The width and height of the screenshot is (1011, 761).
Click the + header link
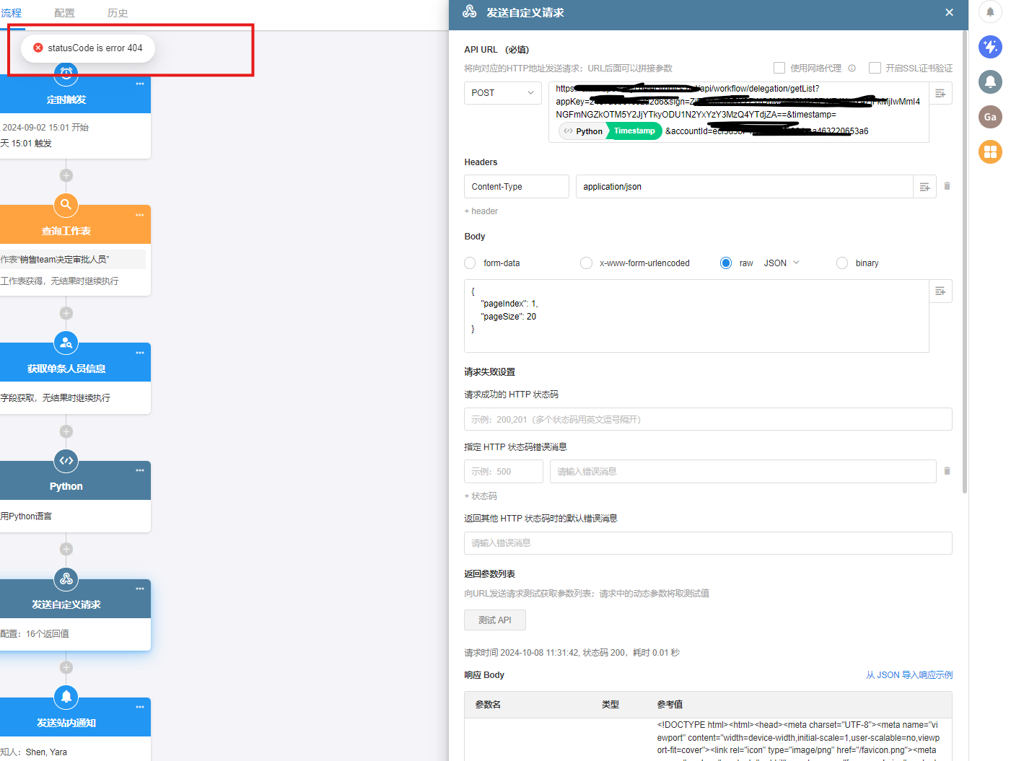point(481,211)
